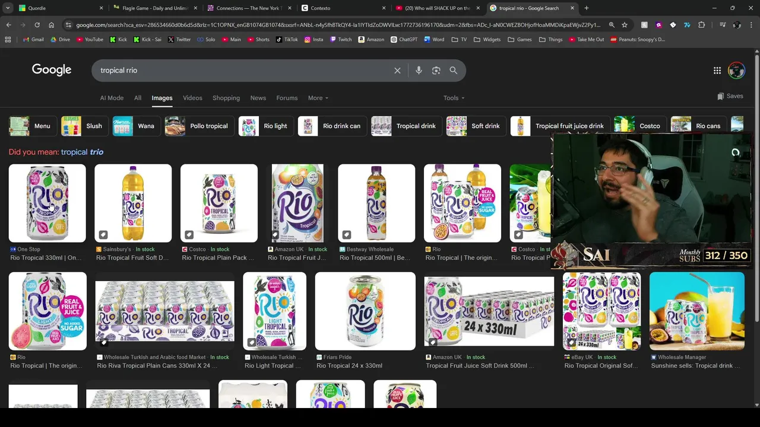Viewport: 760px width, 427px height.
Task: Open the TV bookmarks folder
Action: [x=459, y=40]
